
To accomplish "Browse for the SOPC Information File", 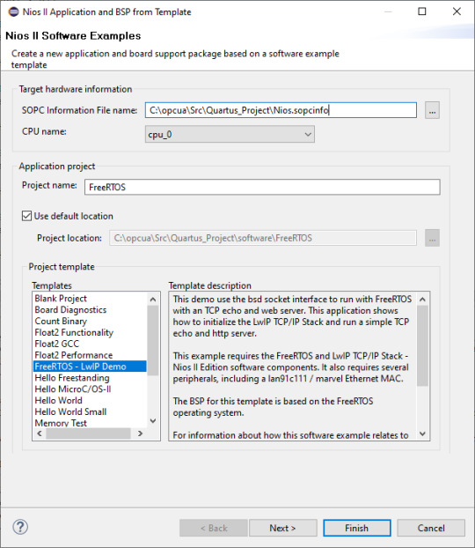I will tap(432, 110).
